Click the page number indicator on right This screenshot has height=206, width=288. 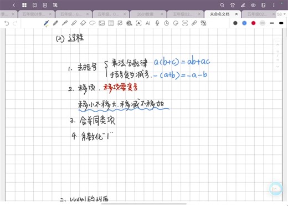(x=277, y=56)
